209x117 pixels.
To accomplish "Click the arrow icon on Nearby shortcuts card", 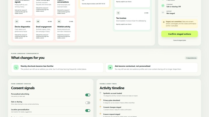I will (16, 67).
